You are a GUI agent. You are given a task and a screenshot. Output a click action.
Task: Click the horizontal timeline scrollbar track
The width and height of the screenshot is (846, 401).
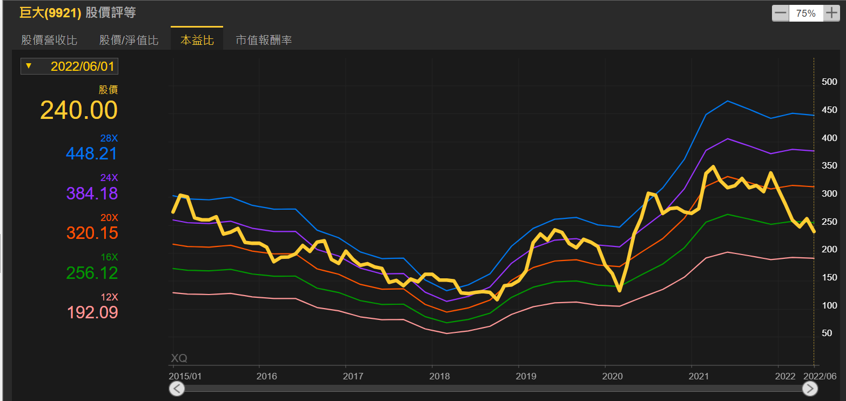pyautogui.click(x=493, y=389)
